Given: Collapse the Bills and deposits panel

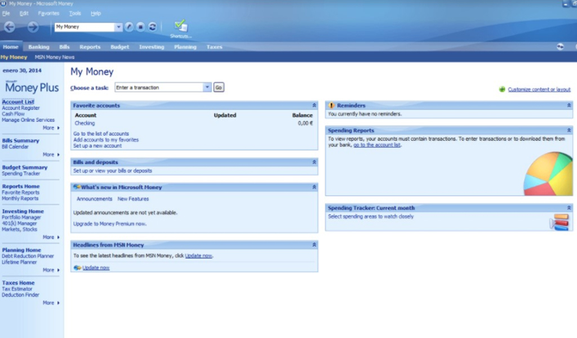Looking at the screenshot, I should (x=314, y=162).
